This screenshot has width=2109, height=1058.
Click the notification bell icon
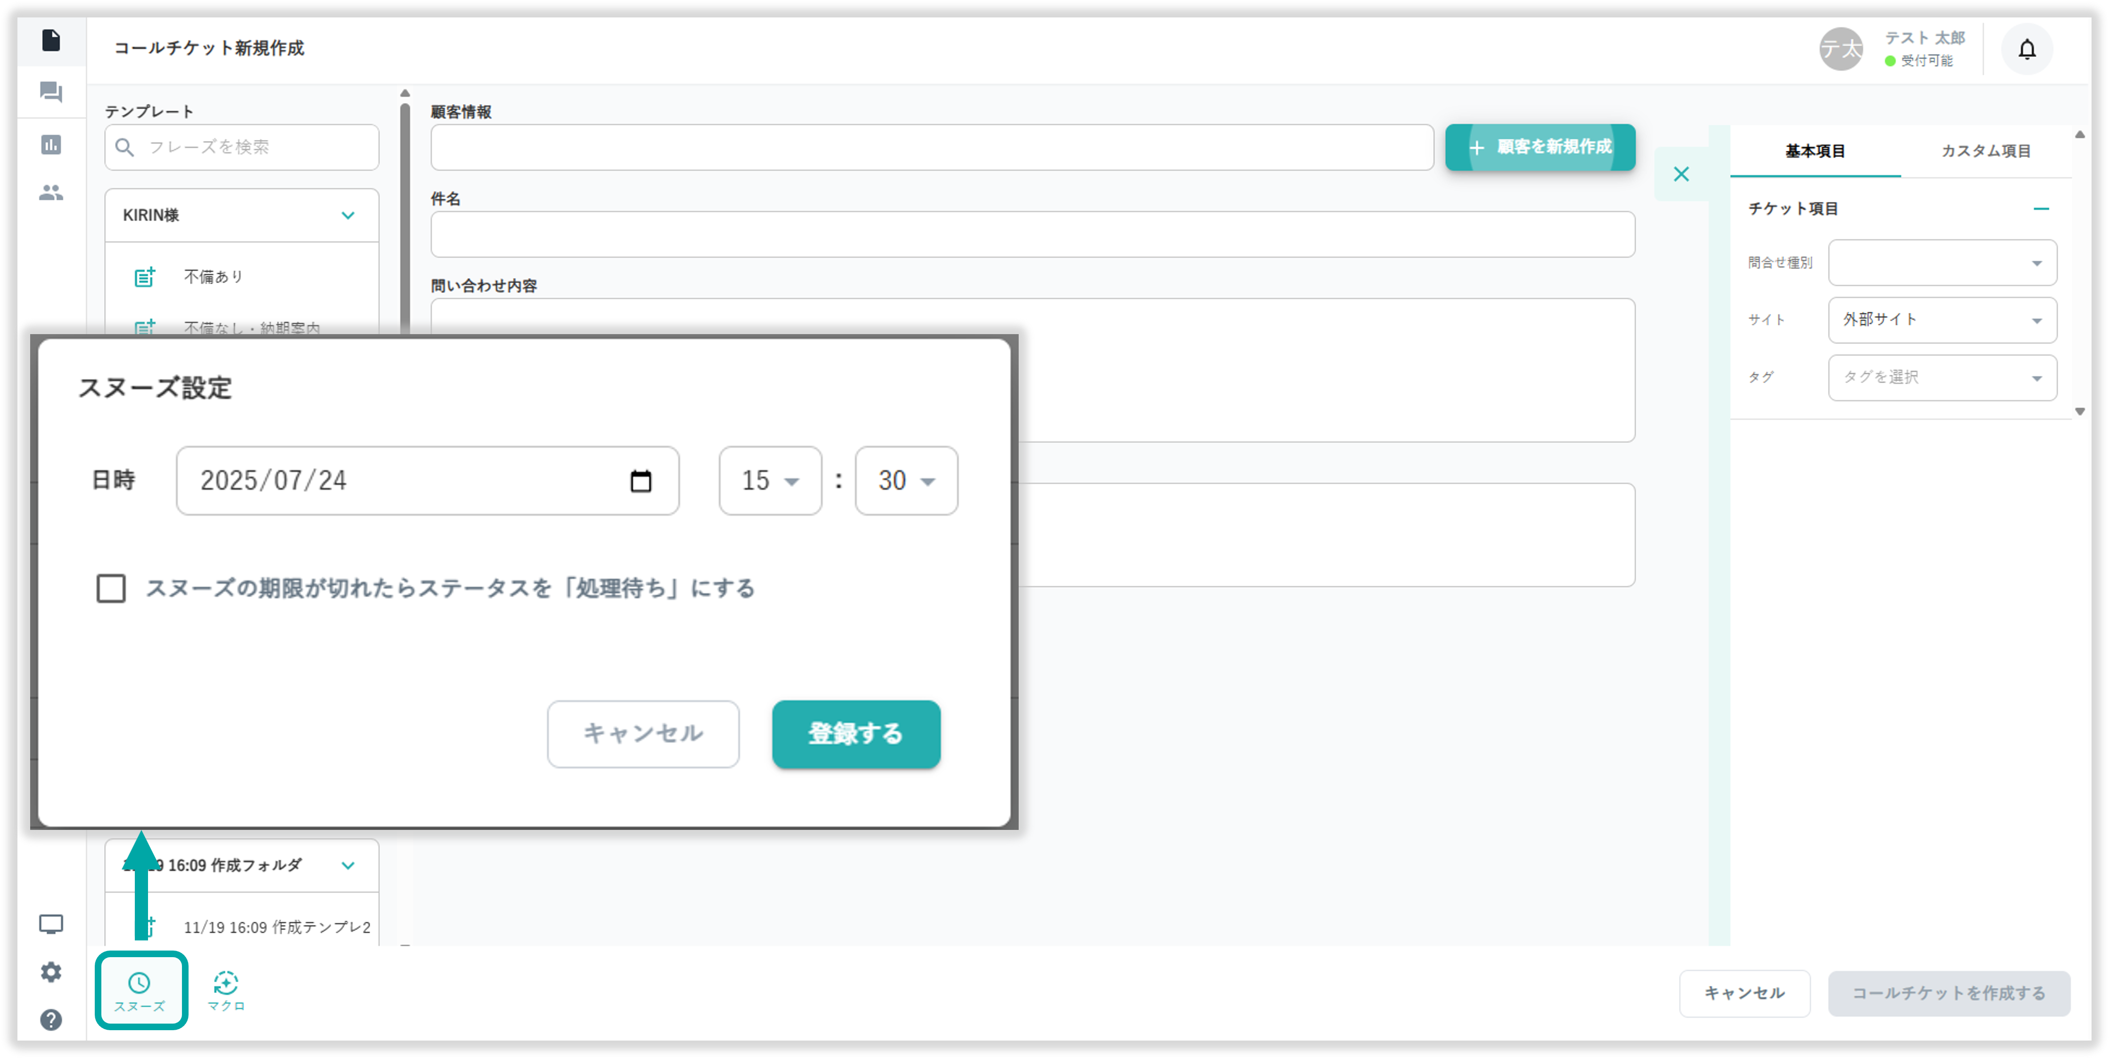tap(2027, 50)
